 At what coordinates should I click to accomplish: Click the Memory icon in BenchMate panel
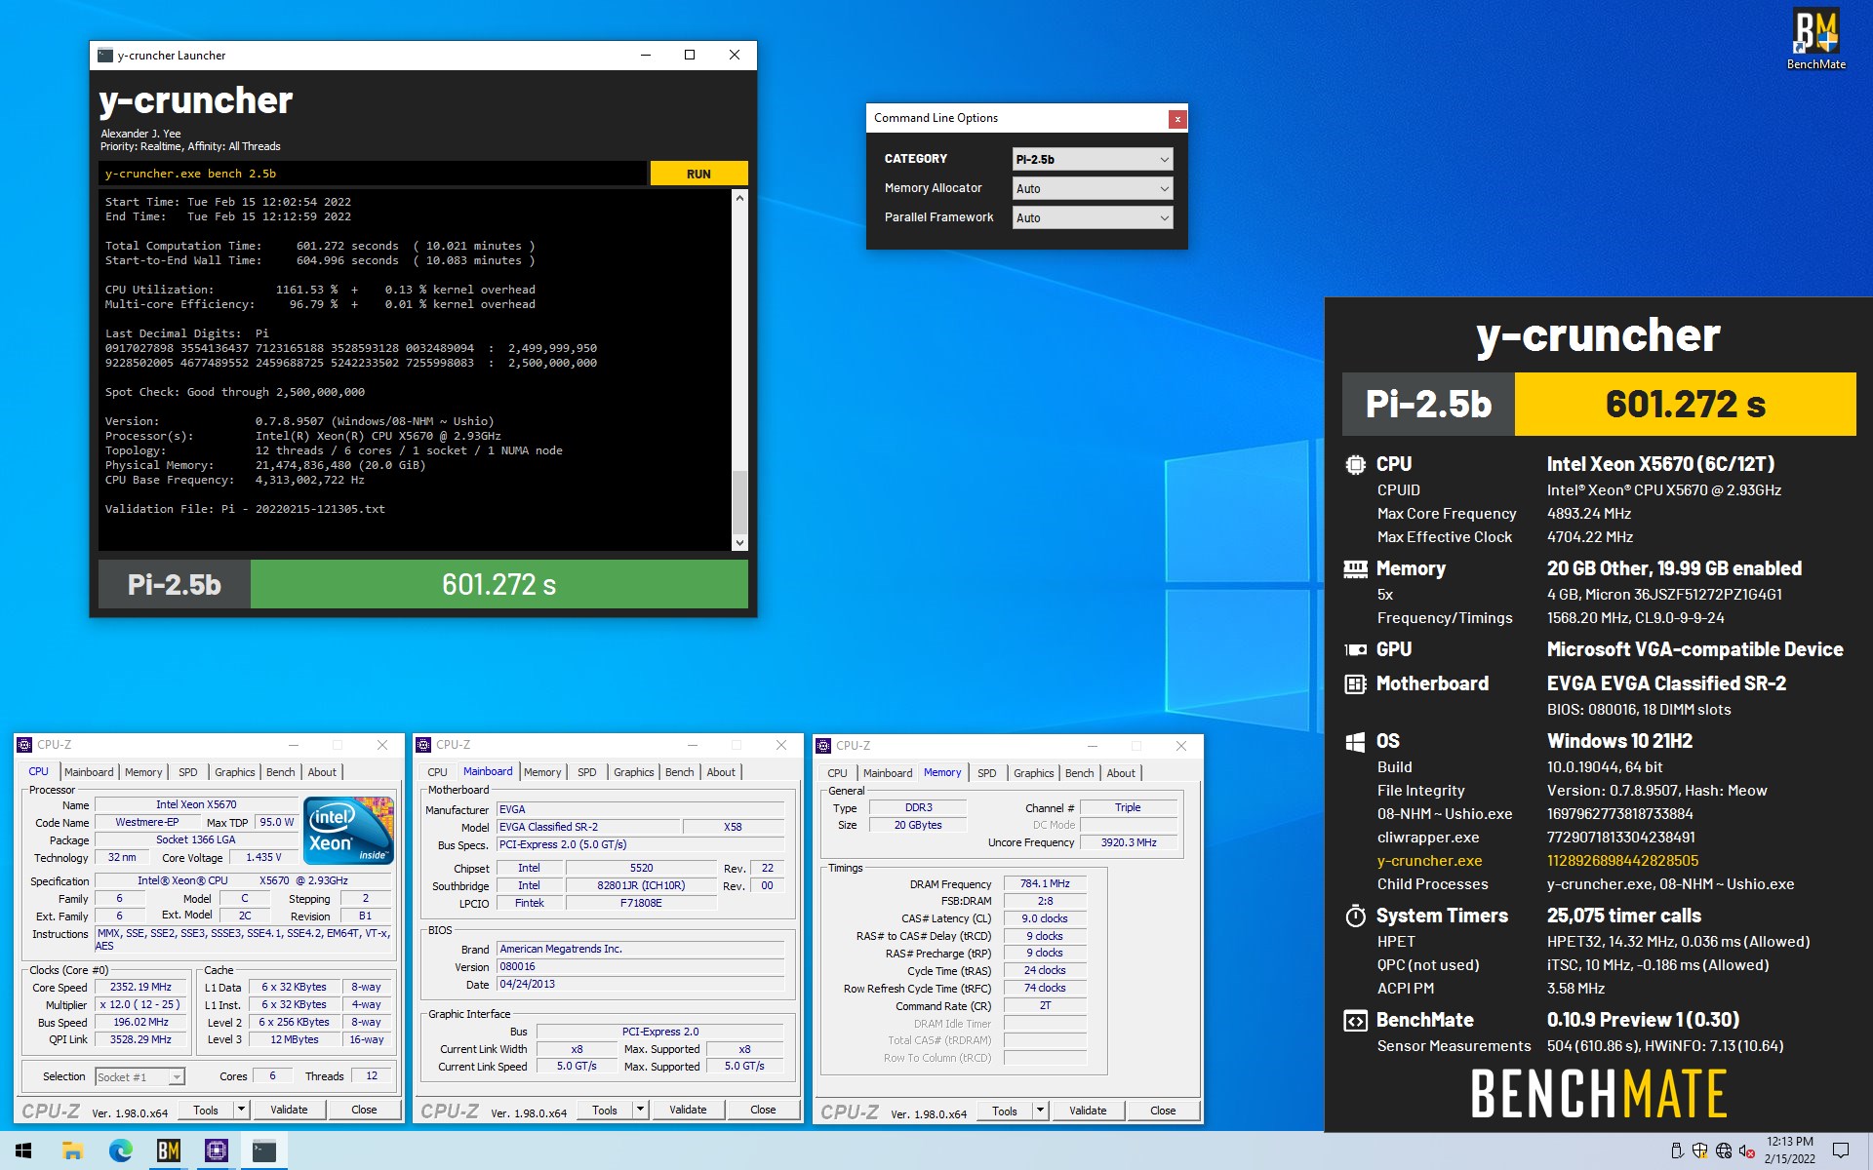click(1355, 568)
